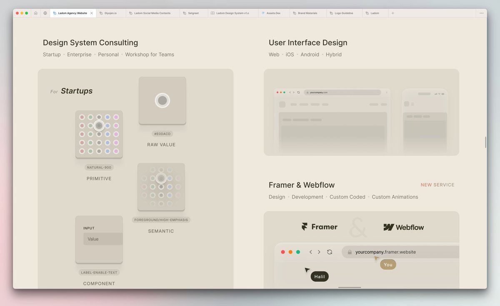Image resolution: width=500 pixels, height=306 pixels.
Task: Close the Ladom Agency Website tab
Action: coord(92,13)
